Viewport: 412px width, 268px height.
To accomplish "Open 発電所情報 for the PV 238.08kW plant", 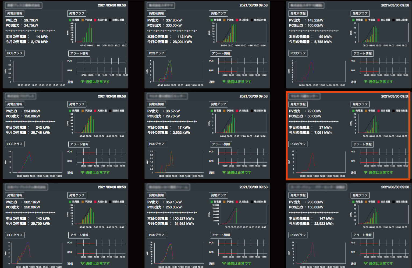I will click(298, 195).
